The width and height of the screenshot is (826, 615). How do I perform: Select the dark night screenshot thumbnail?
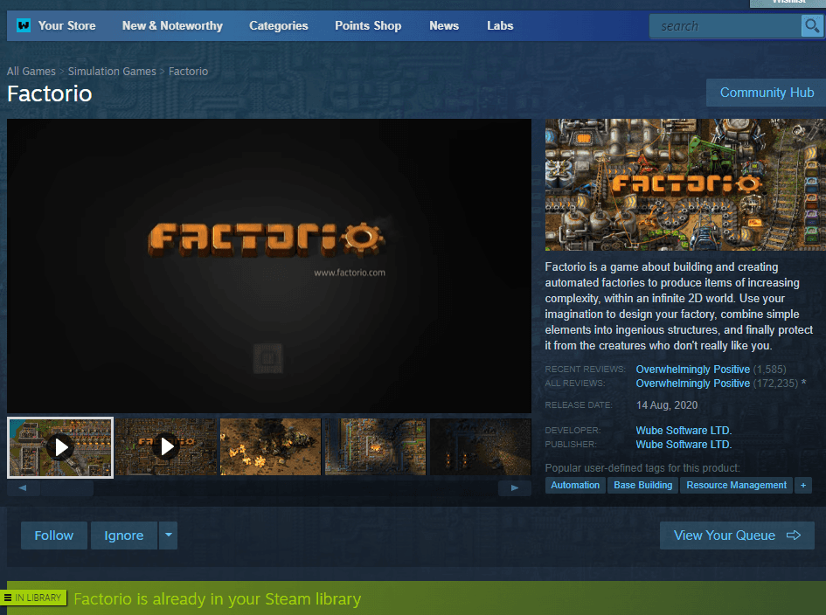click(481, 447)
